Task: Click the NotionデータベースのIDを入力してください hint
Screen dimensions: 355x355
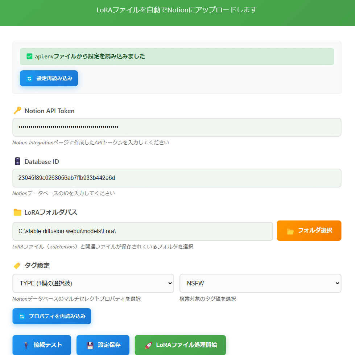Action: (x=63, y=193)
